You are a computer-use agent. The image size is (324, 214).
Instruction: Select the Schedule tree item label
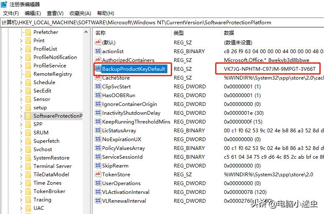click(x=44, y=83)
